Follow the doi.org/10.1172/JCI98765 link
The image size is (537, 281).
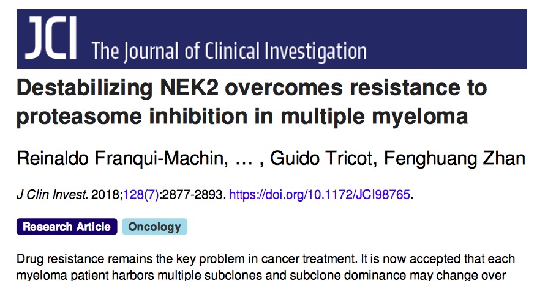(319, 194)
